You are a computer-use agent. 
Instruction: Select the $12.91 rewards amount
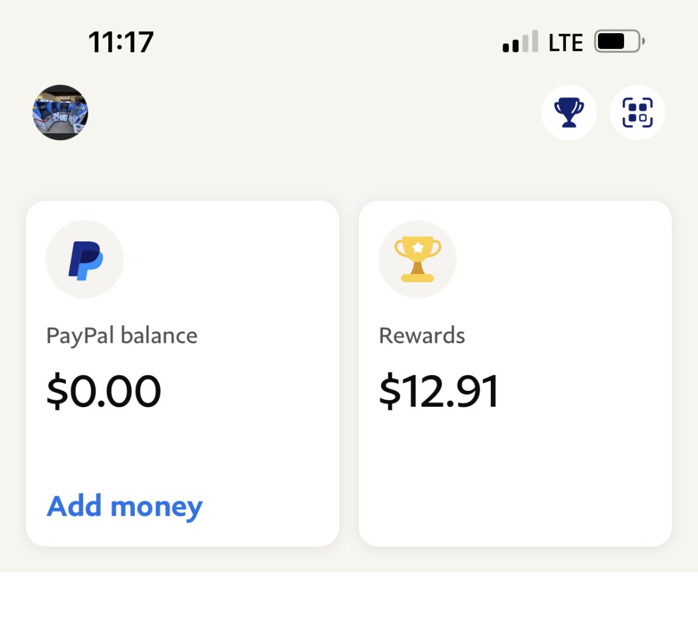pos(439,391)
